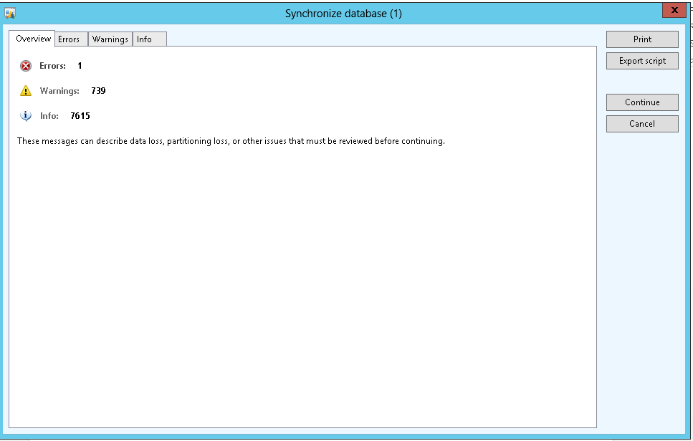The width and height of the screenshot is (693, 441).
Task: Click the 'Info:' label in overview
Action: pyautogui.click(x=49, y=116)
